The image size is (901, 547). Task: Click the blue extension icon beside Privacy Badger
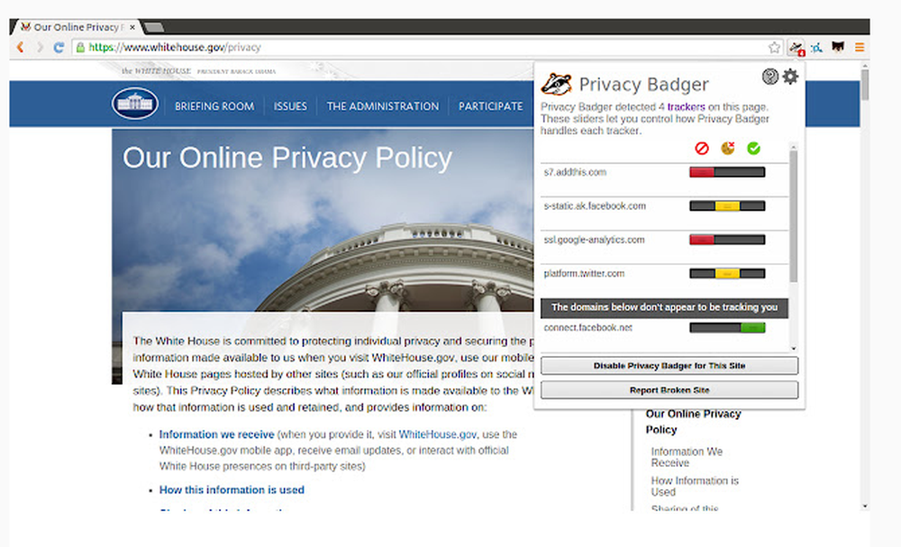[816, 48]
